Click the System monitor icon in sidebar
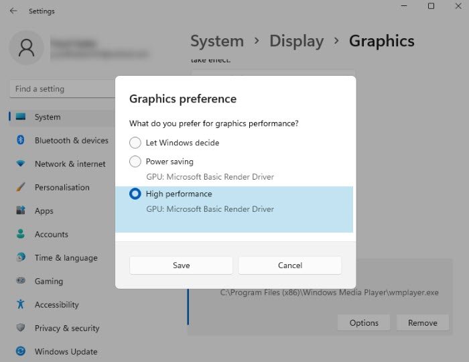The height and width of the screenshot is (362, 469). tap(21, 117)
